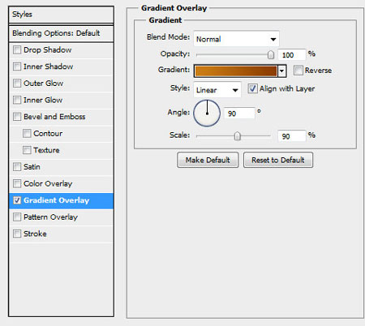The height and width of the screenshot is (326, 365).
Task: Enable the Drop Shadow checkbox
Action: click(x=17, y=50)
